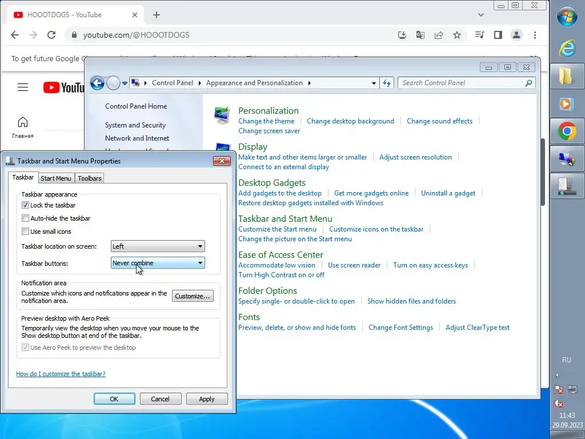
Task: Click the Personalization category icon
Action: click(222, 115)
